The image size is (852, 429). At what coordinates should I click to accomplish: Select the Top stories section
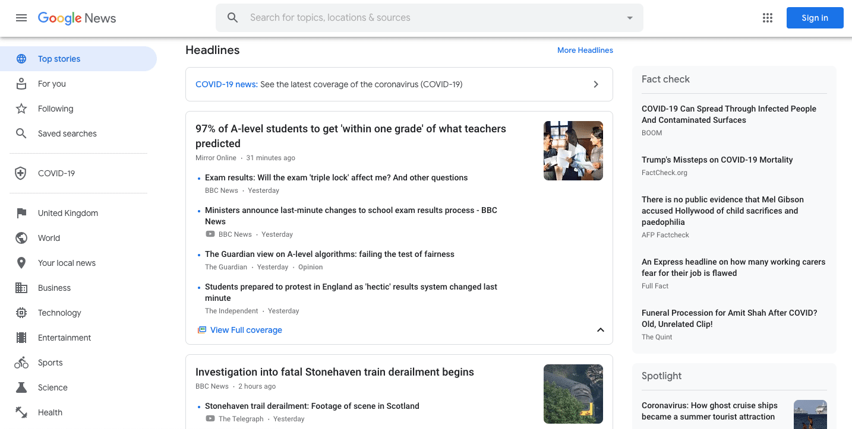pyautogui.click(x=59, y=59)
